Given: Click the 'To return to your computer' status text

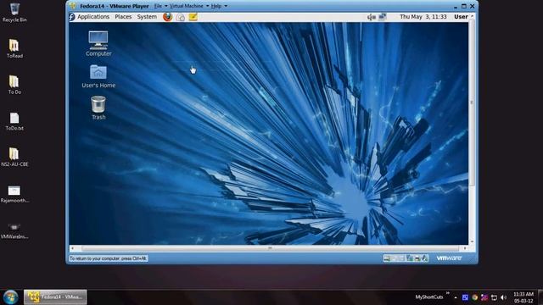Looking at the screenshot, I should coord(108,258).
